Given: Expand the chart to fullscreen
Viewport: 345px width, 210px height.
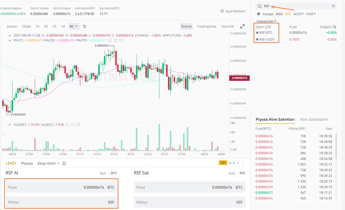Looking at the screenshot, I should (x=243, y=26).
